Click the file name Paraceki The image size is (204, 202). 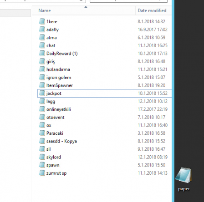click(x=55, y=133)
